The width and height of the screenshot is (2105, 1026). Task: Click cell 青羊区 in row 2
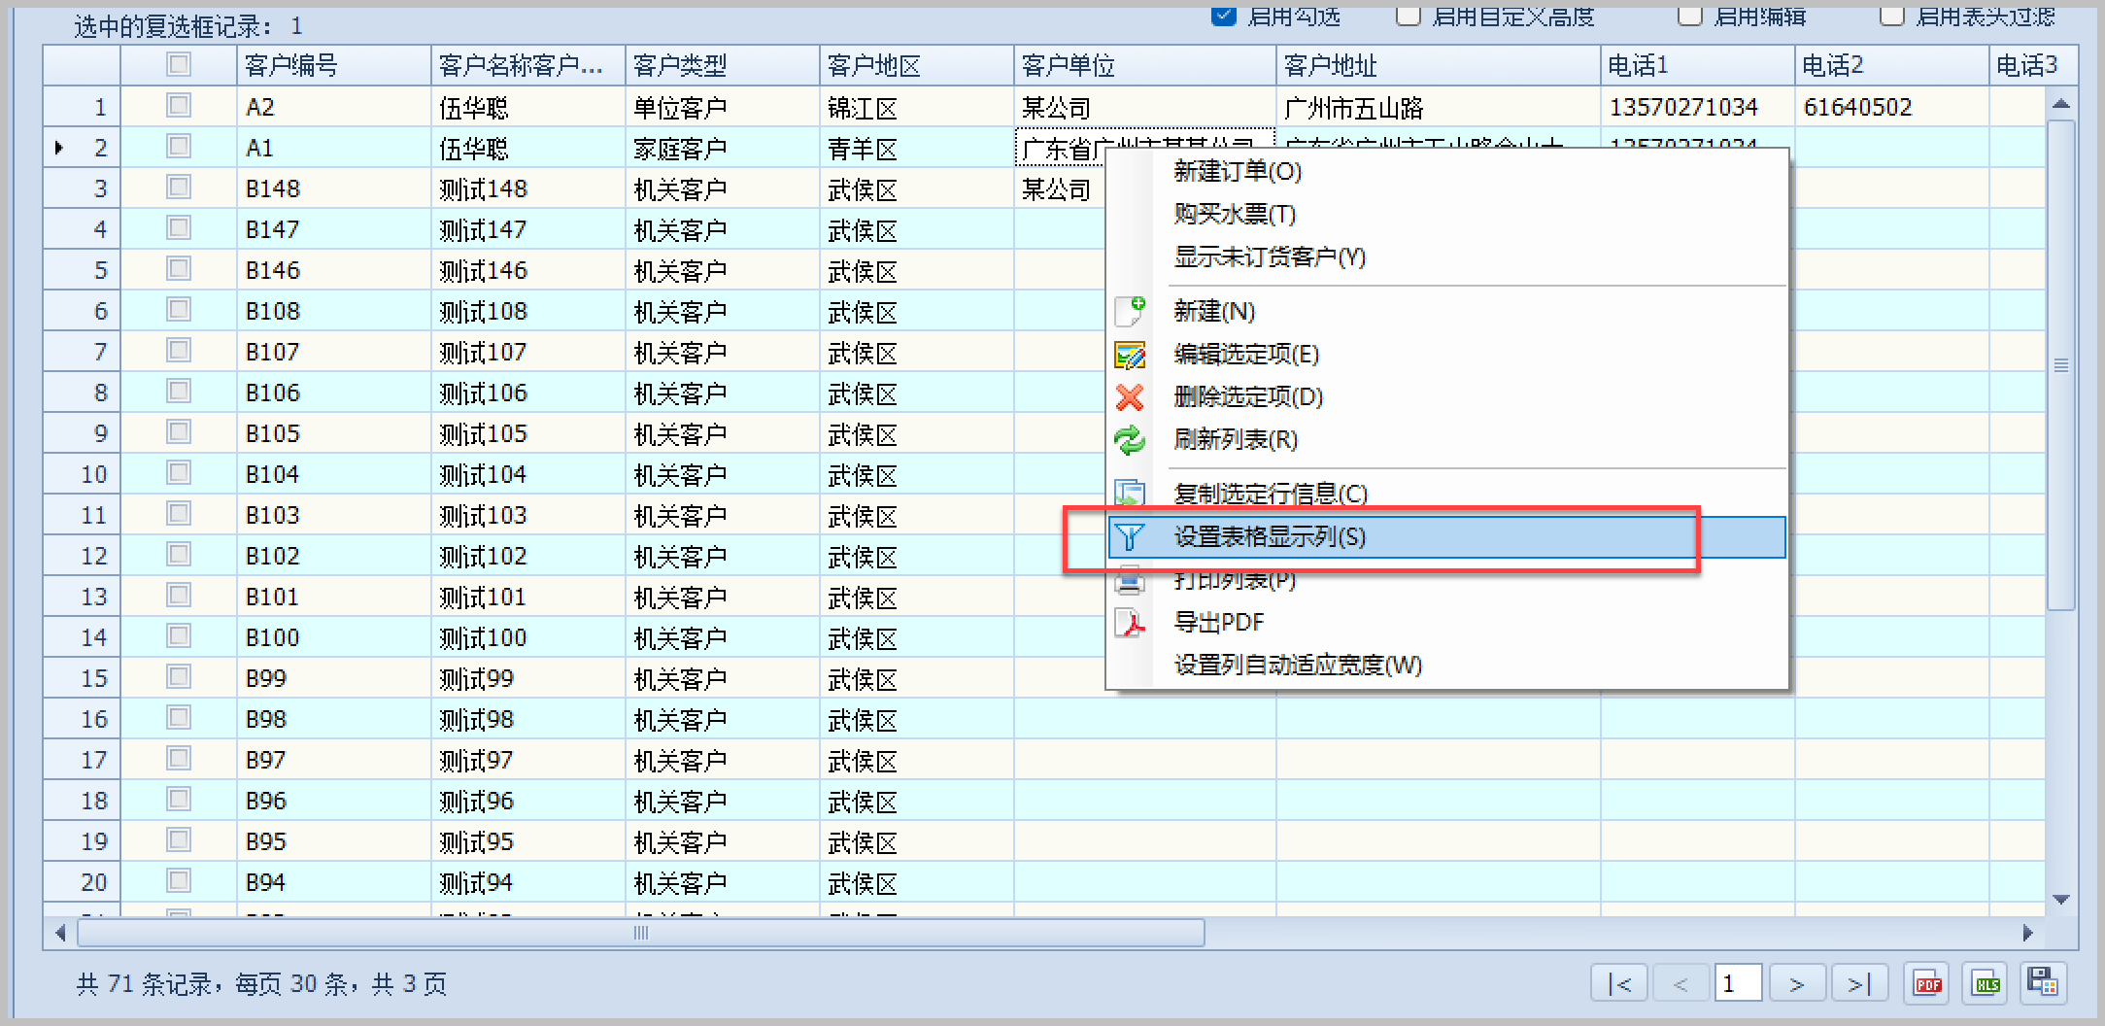[916, 148]
